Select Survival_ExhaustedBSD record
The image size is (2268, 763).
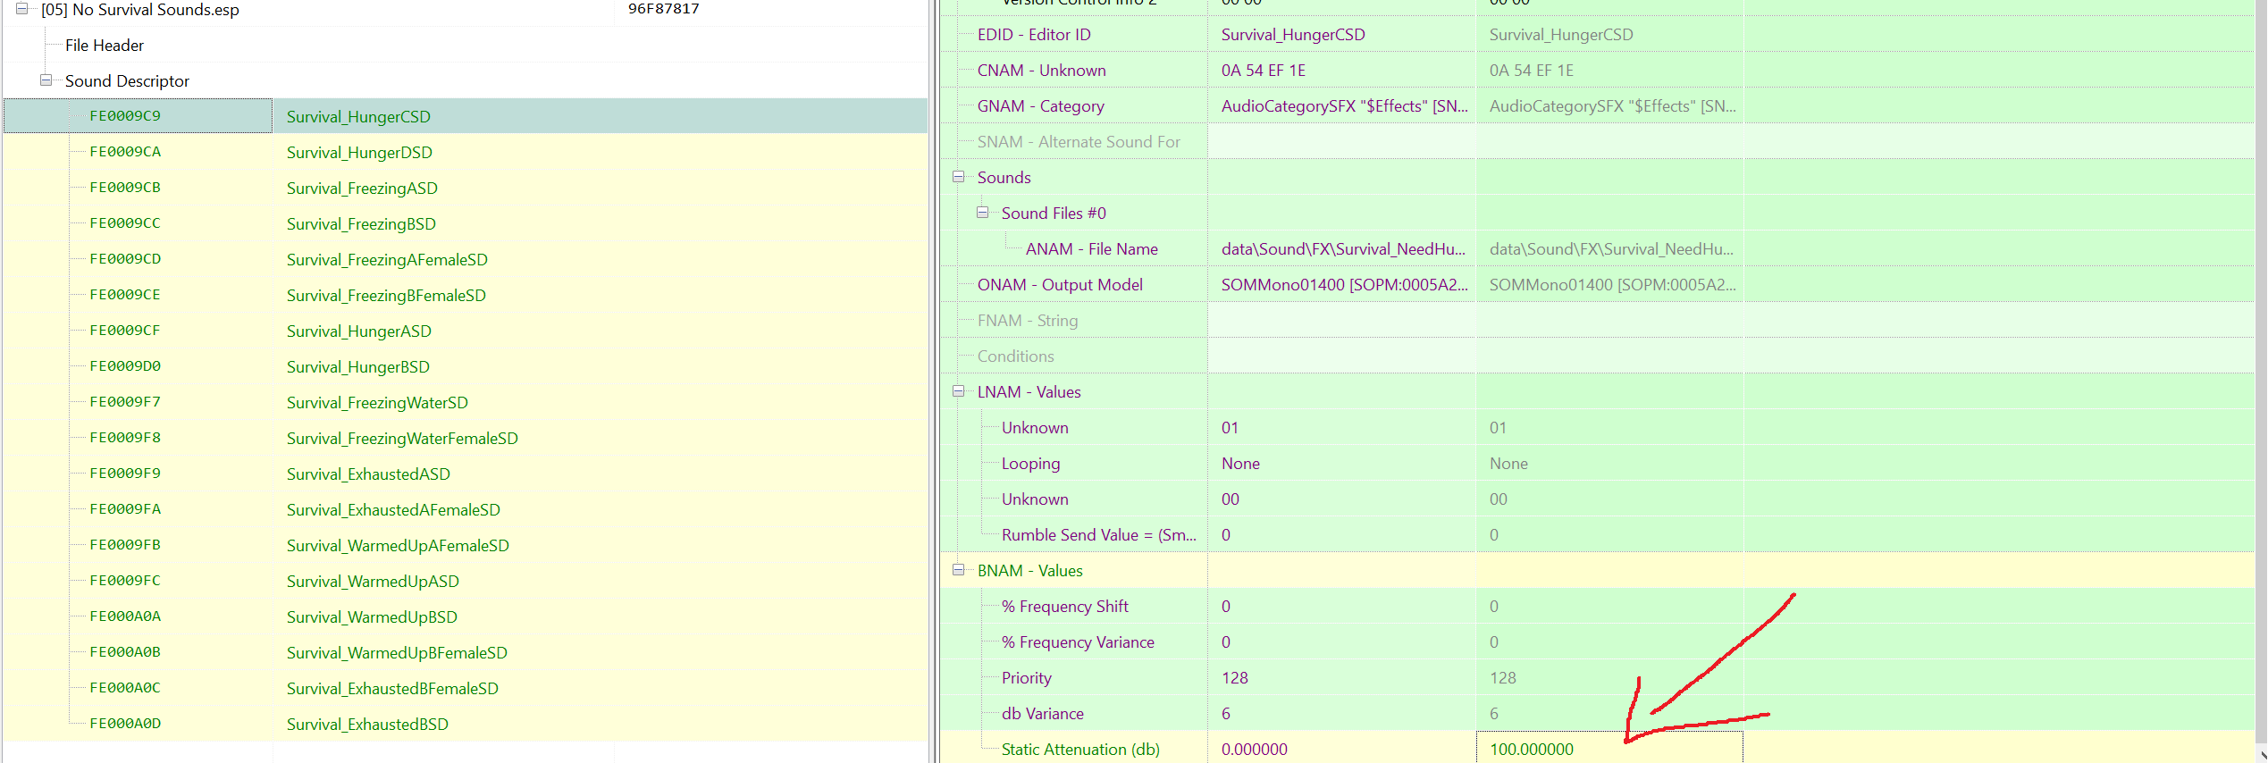click(366, 725)
